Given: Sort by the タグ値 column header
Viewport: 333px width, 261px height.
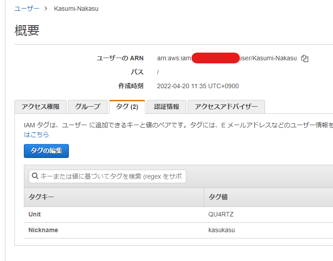Looking at the screenshot, I should point(269,197).
